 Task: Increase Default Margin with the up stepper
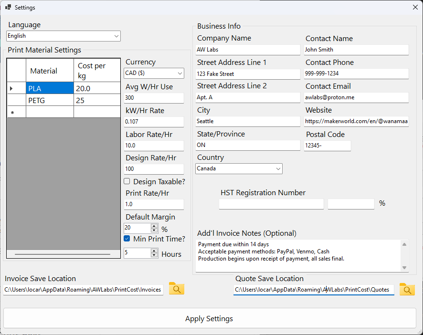tap(154, 226)
